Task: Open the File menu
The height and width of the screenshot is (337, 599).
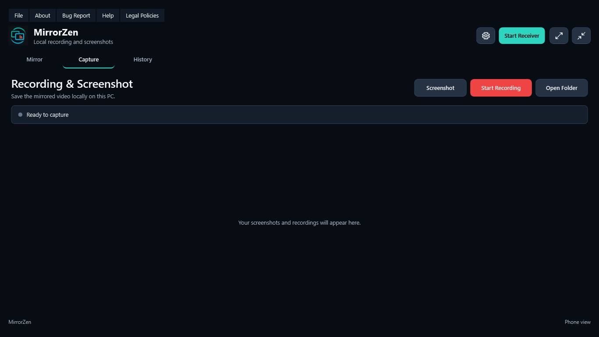Action: click(x=18, y=15)
